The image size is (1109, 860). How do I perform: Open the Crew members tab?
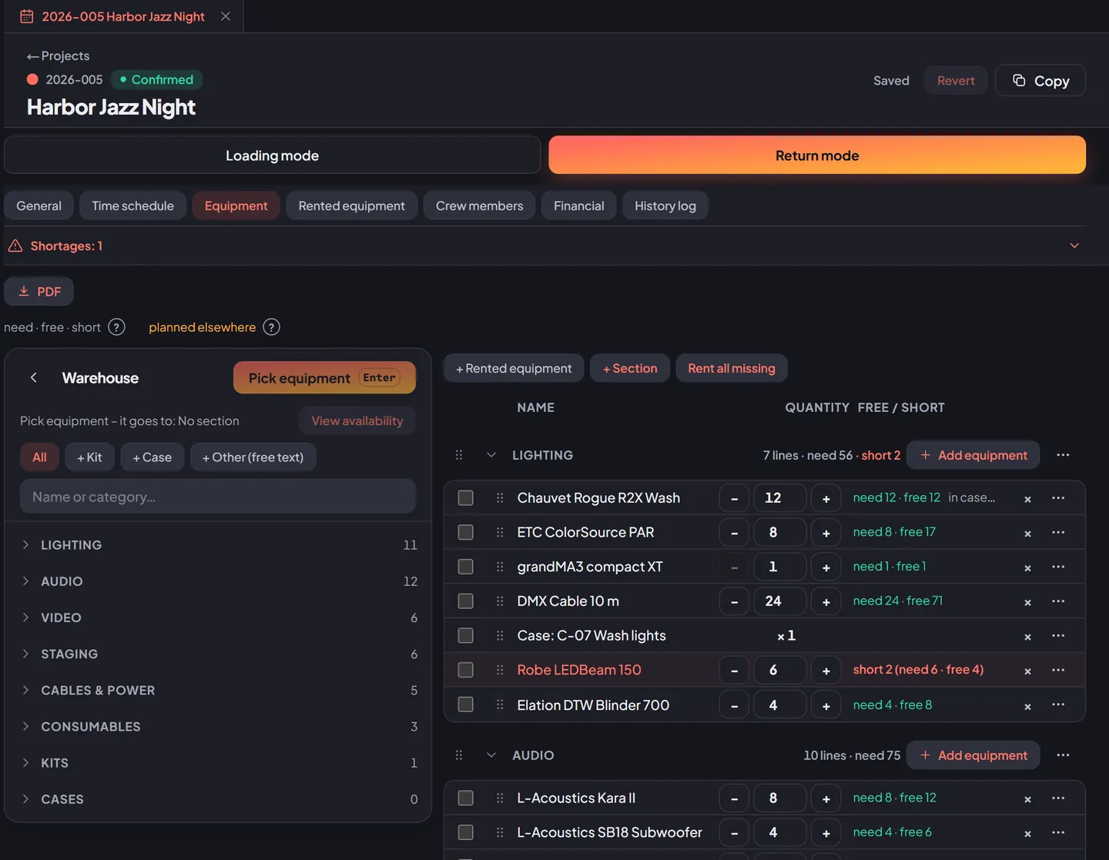pos(479,206)
